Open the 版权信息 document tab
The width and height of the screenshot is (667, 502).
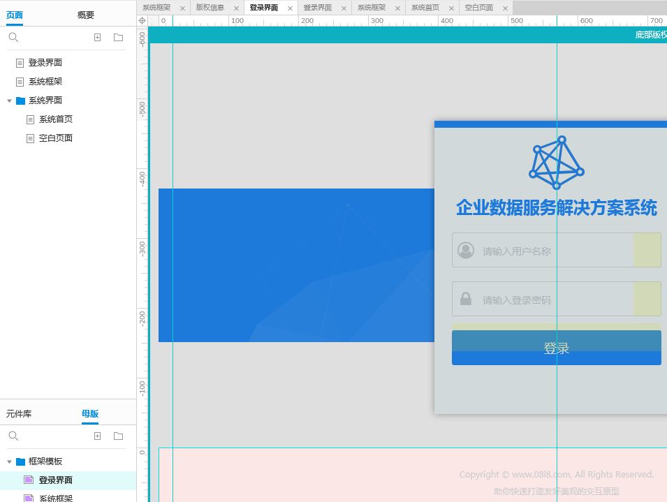(x=210, y=8)
